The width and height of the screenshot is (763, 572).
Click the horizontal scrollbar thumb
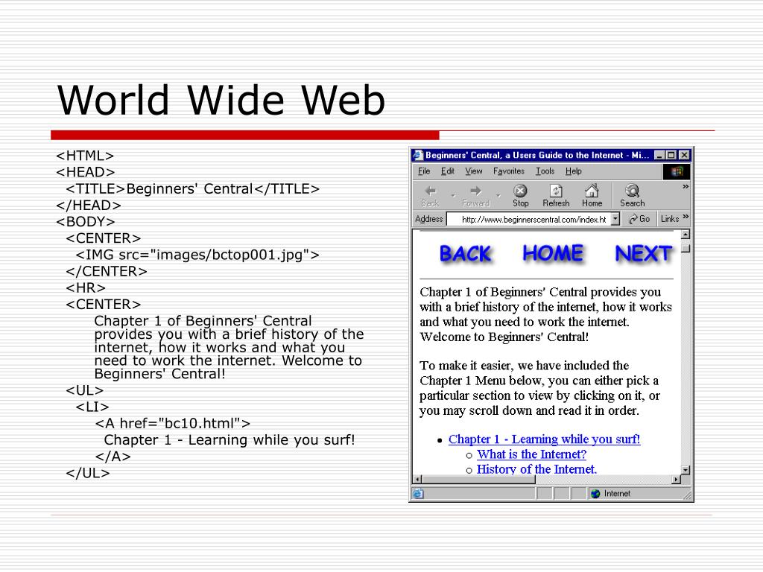point(479,479)
